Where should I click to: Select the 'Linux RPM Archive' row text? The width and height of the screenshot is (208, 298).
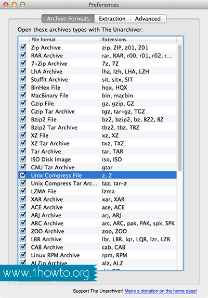click(55, 255)
